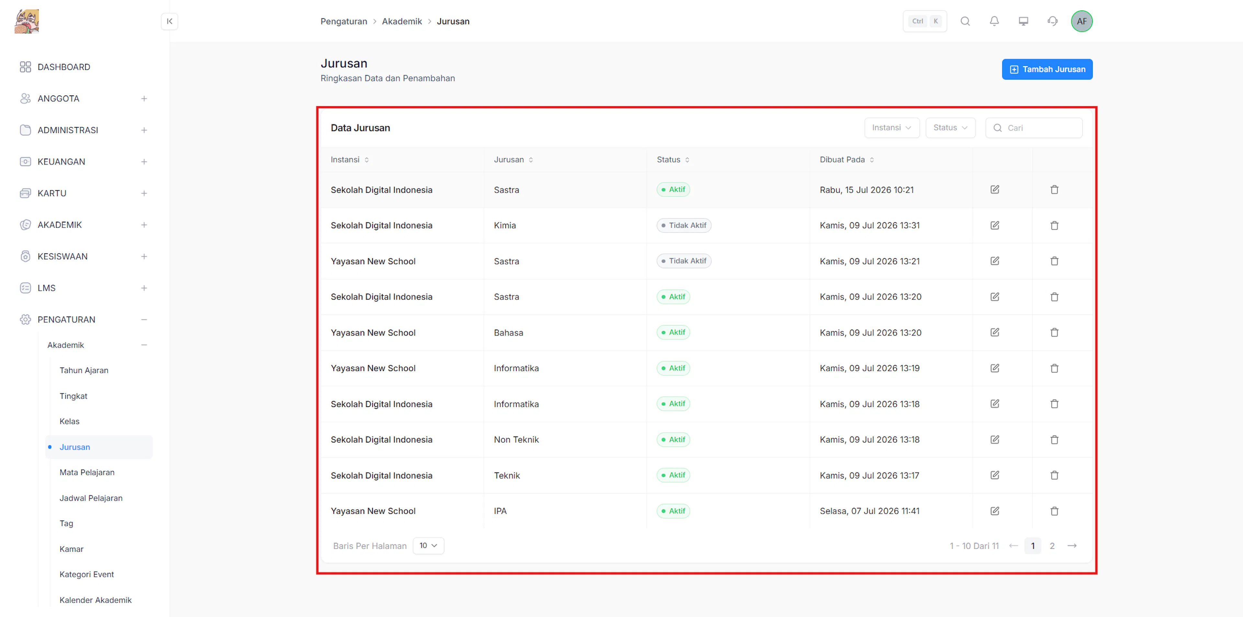Open the rows per page dropdown showing 10

(x=428, y=545)
